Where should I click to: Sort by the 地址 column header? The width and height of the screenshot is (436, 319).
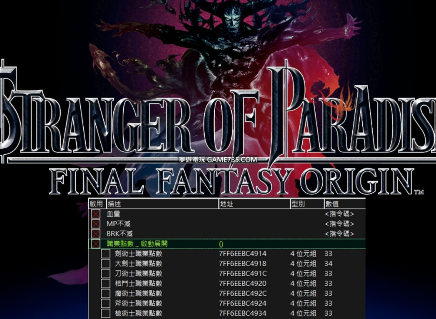255,204
